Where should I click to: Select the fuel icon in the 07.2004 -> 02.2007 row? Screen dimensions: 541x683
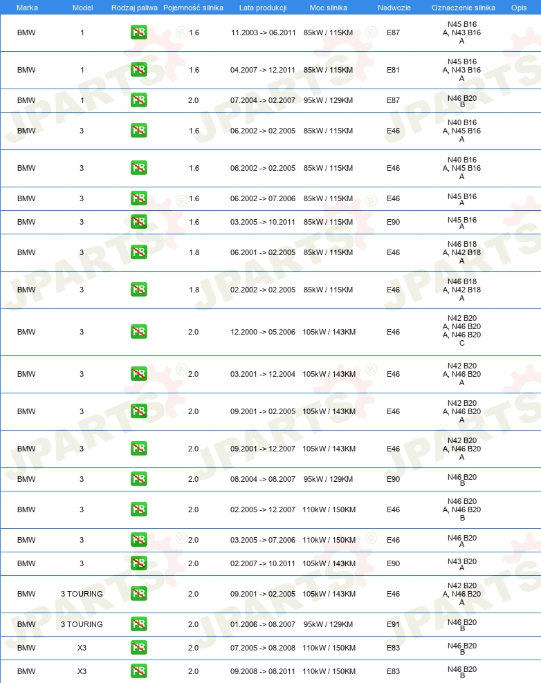[138, 100]
